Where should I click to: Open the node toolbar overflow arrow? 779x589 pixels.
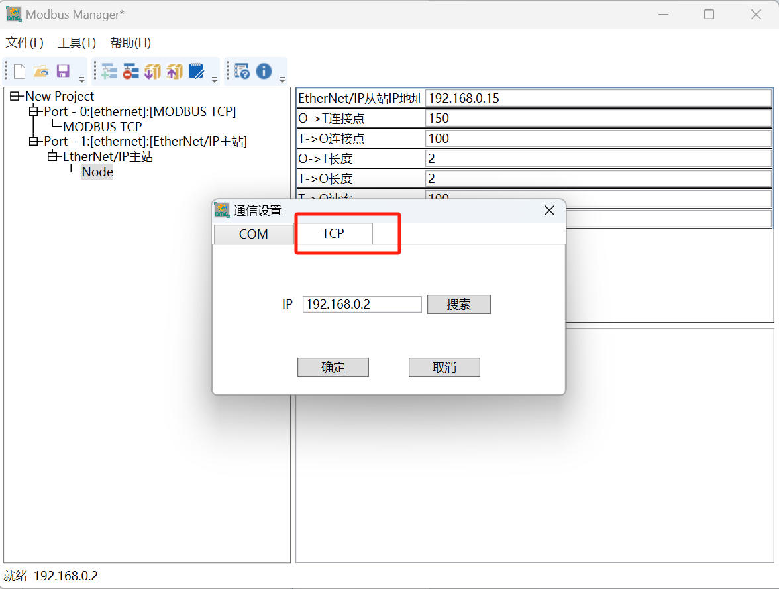point(215,79)
